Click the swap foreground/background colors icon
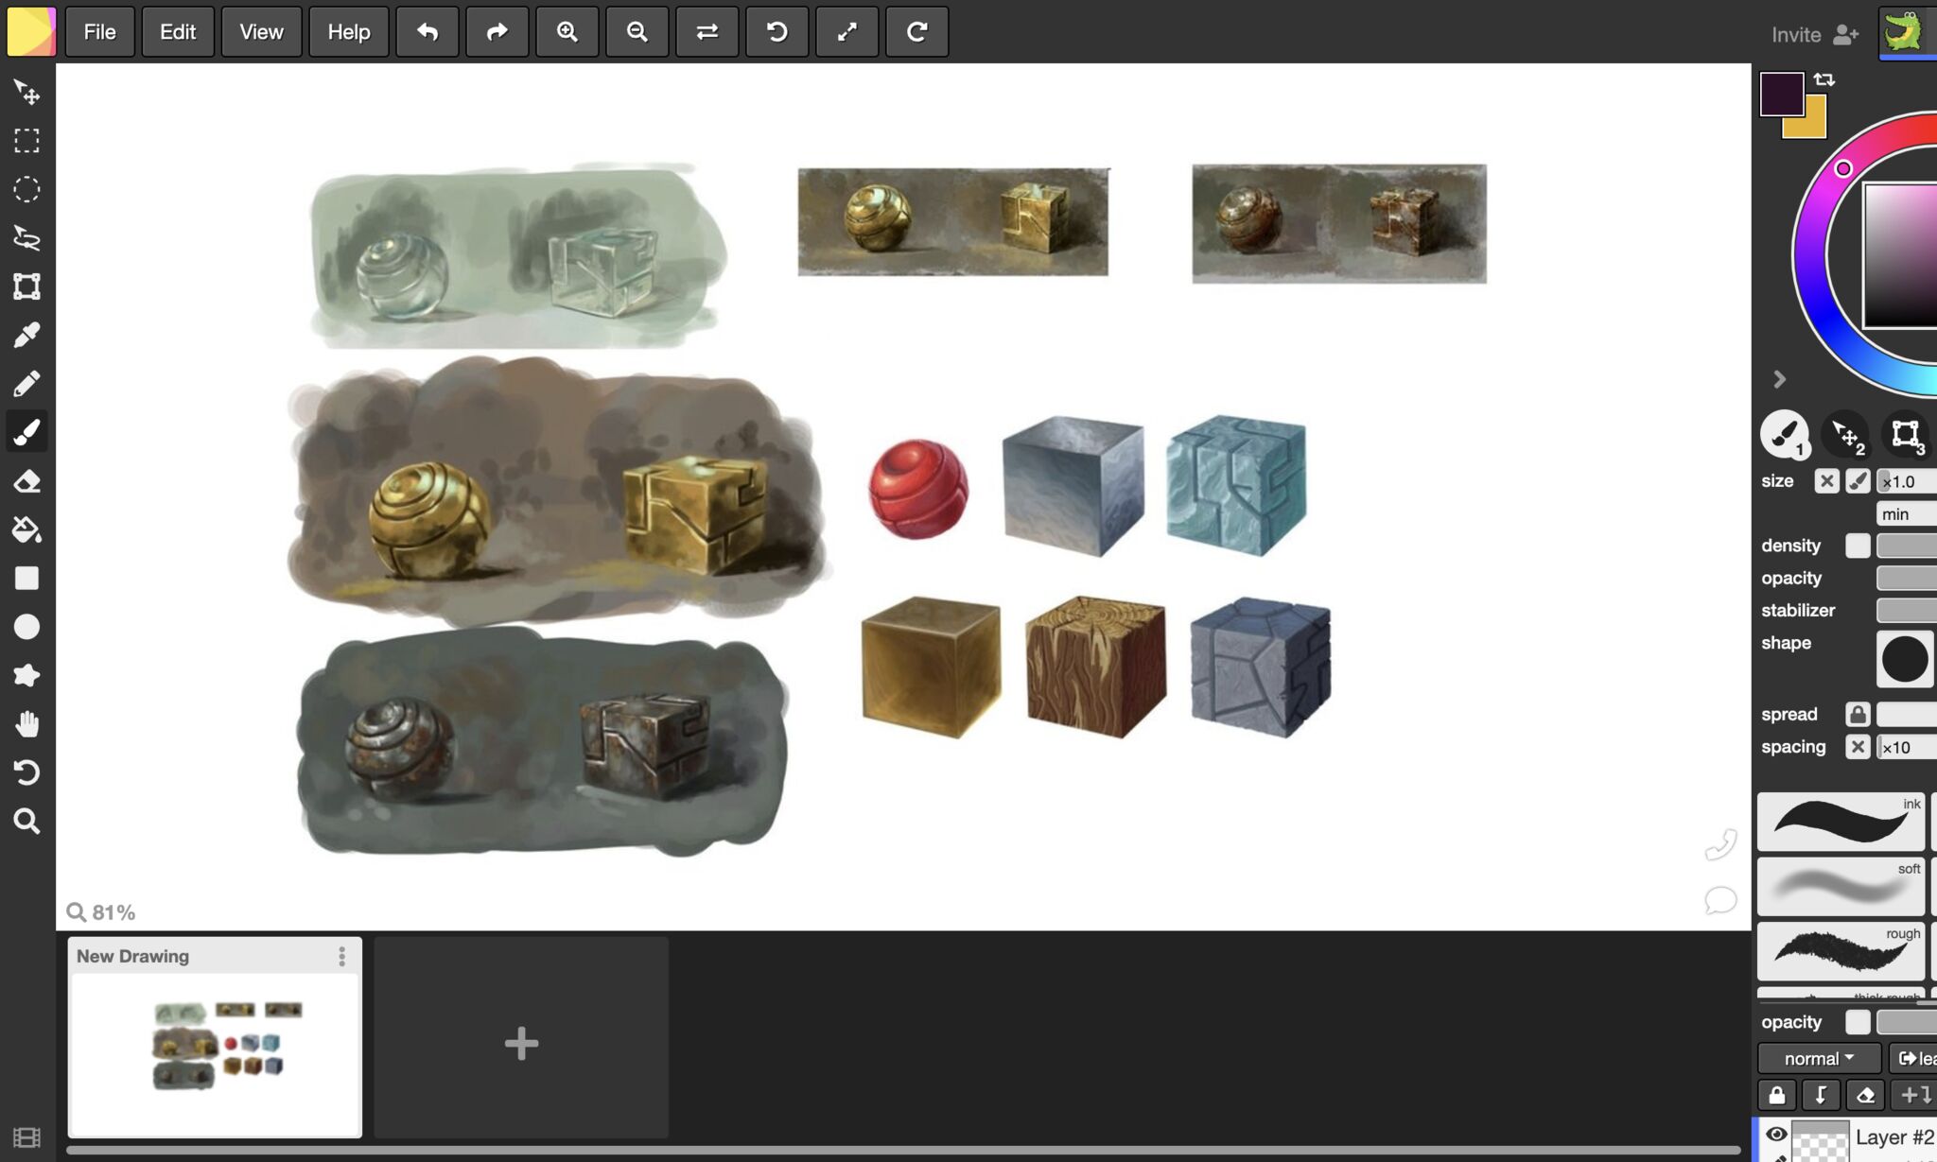Viewport: 1937px width, 1162px height. [x=1824, y=79]
